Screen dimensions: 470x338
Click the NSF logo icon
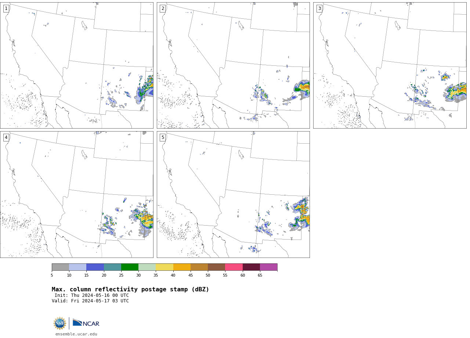point(60,323)
